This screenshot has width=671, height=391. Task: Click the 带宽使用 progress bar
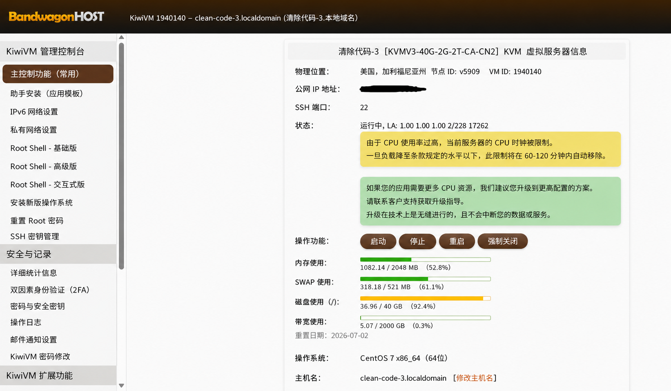pos(425,318)
